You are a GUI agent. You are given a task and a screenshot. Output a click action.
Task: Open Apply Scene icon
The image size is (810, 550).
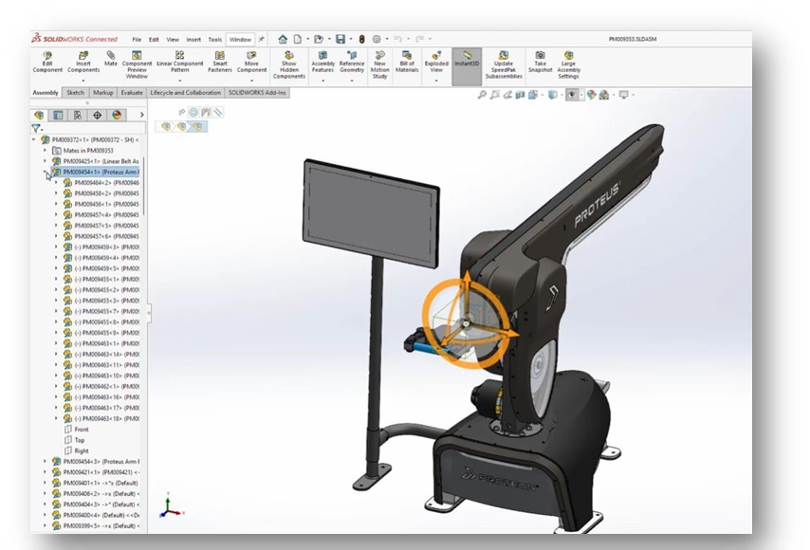[604, 95]
